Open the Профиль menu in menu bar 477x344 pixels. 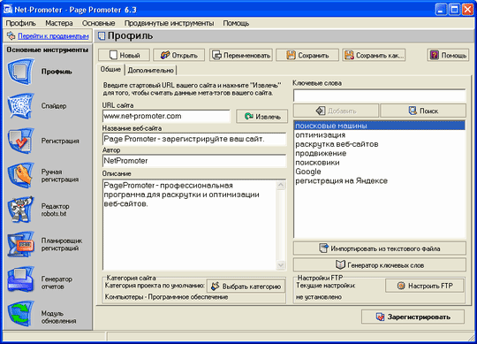click(x=20, y=23)
